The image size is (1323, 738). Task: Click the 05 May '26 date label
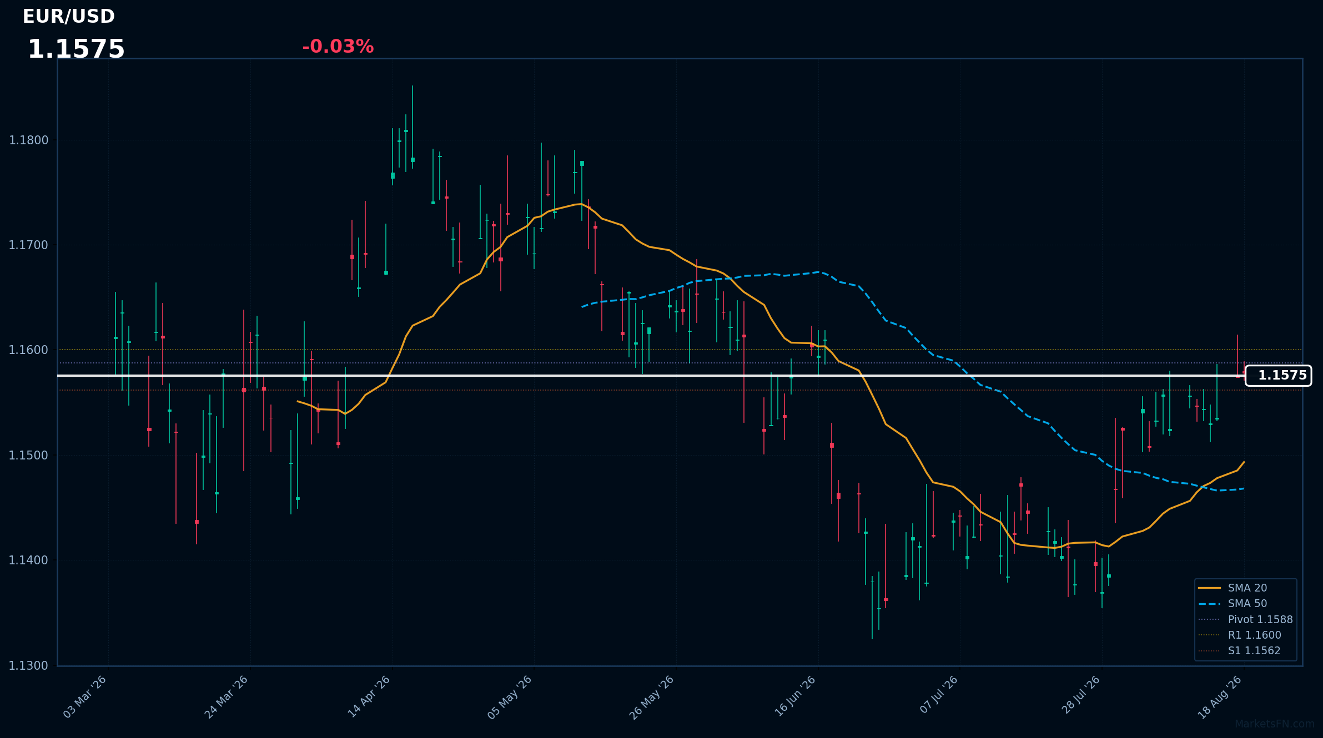click(510, 697)
